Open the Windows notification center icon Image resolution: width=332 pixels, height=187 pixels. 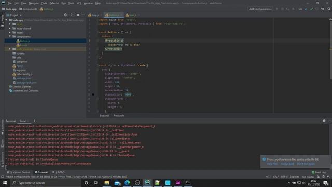[326, 183]
